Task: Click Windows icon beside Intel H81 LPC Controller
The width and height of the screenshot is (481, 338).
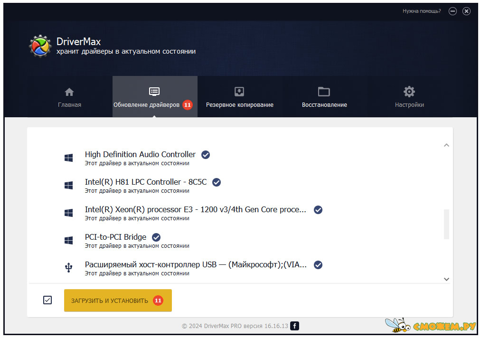Action: (x=69, y=185)
